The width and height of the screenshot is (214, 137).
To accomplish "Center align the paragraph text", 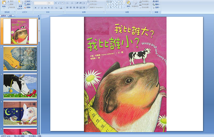I will tap(71, 8).
